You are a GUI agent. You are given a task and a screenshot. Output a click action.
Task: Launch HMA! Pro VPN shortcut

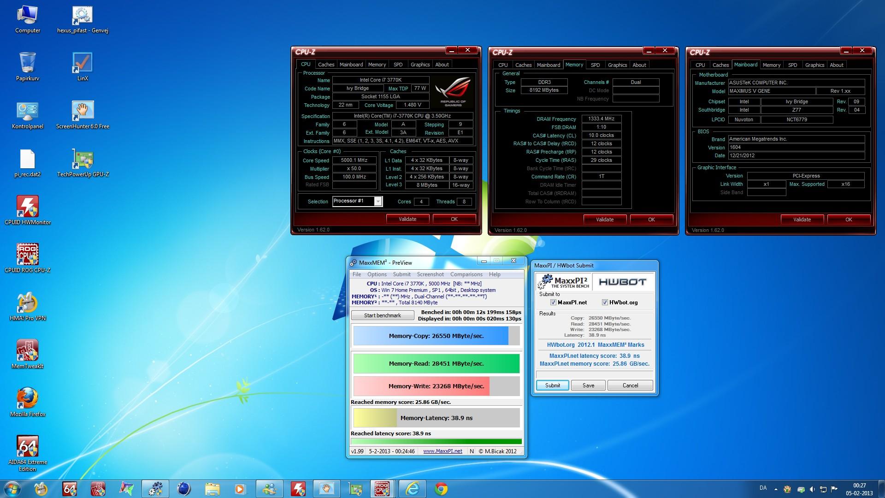pyautogui.click(x=28, y=307)
